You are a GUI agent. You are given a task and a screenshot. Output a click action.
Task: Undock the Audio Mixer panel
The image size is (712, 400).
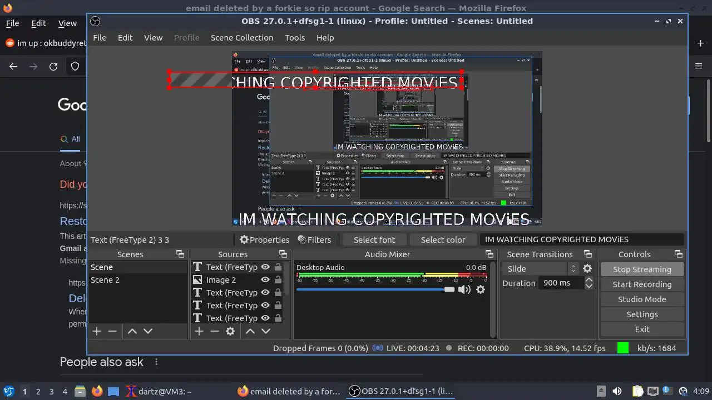[489, 254]
